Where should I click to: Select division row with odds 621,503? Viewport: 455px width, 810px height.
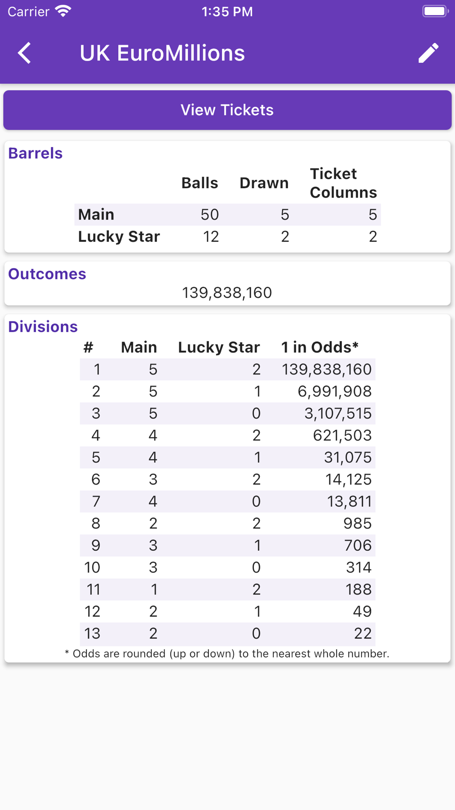click(227, 436)
